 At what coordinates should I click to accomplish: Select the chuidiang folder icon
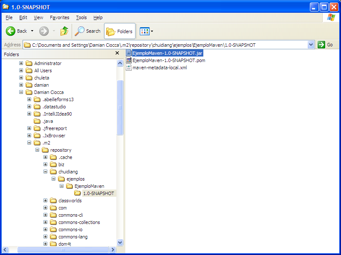click(53, 172)
